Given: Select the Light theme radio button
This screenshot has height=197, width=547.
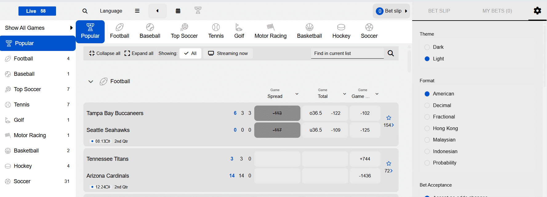Looking at the screenshot, I should (x=427, y=59).
